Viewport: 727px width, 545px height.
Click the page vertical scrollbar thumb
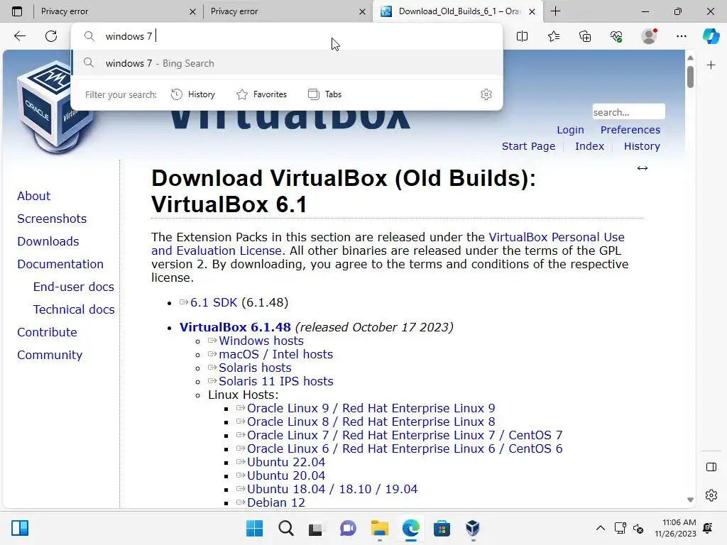point(690,77)
